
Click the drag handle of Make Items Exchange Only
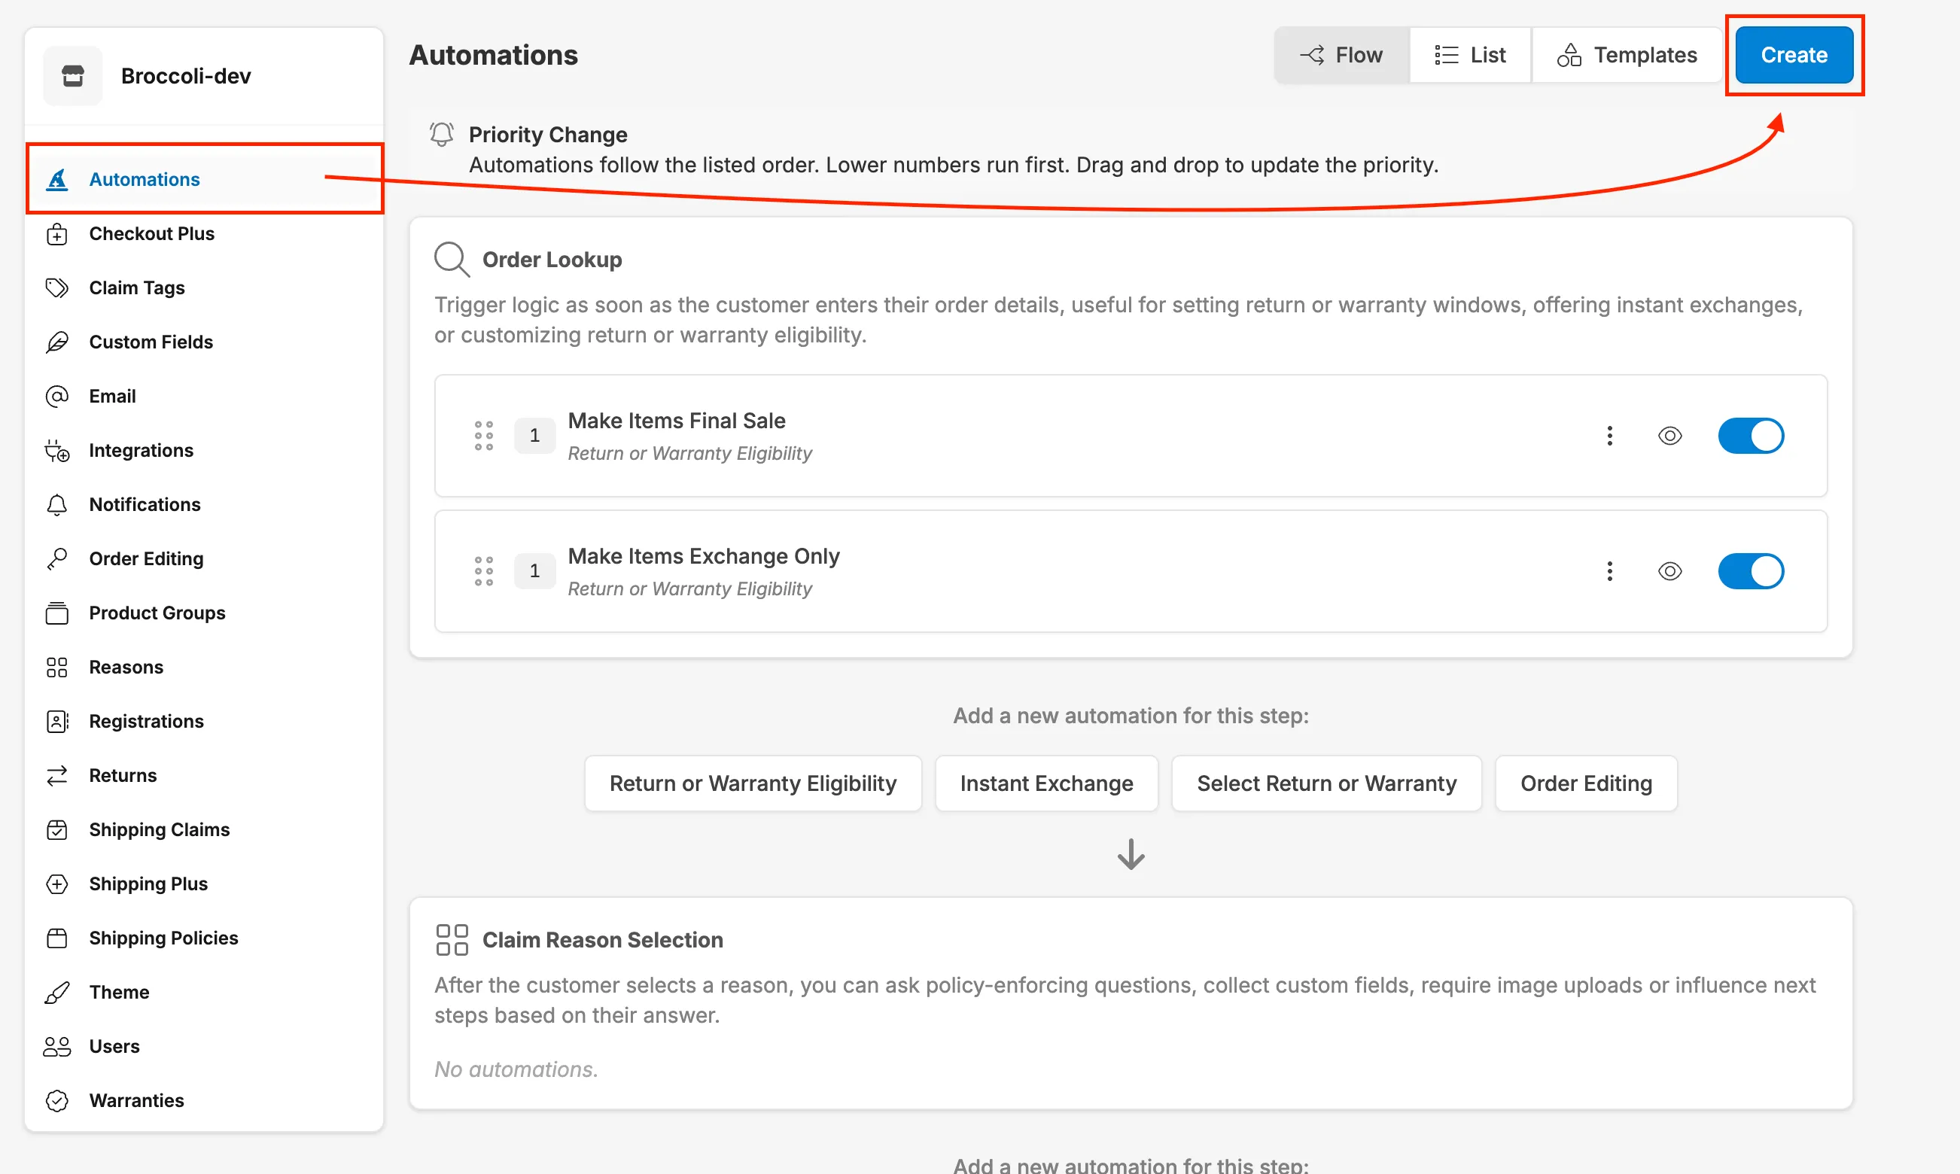483,570
